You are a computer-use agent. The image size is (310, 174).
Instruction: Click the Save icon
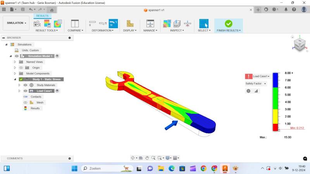tap(23, 9)
